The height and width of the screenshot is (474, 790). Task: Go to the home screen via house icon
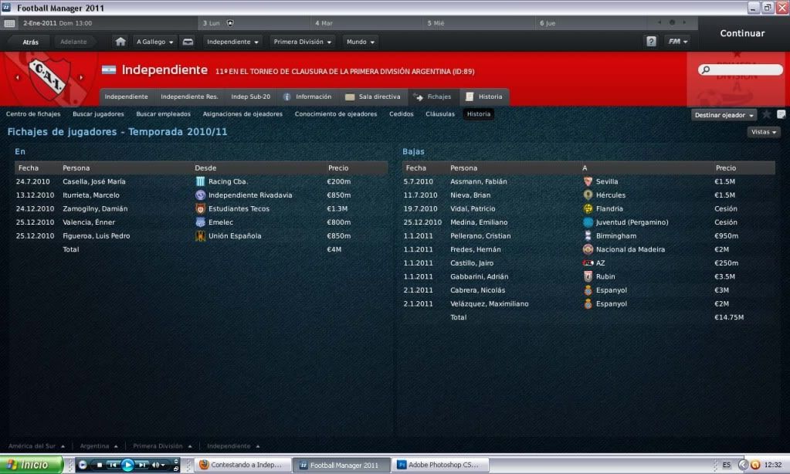pyautogui.click(x=120, y=42)
